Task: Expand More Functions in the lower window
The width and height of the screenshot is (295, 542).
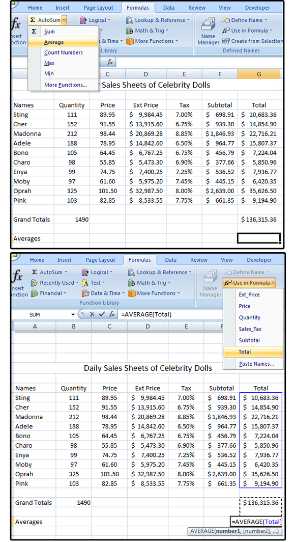Action: click(154, 293)
